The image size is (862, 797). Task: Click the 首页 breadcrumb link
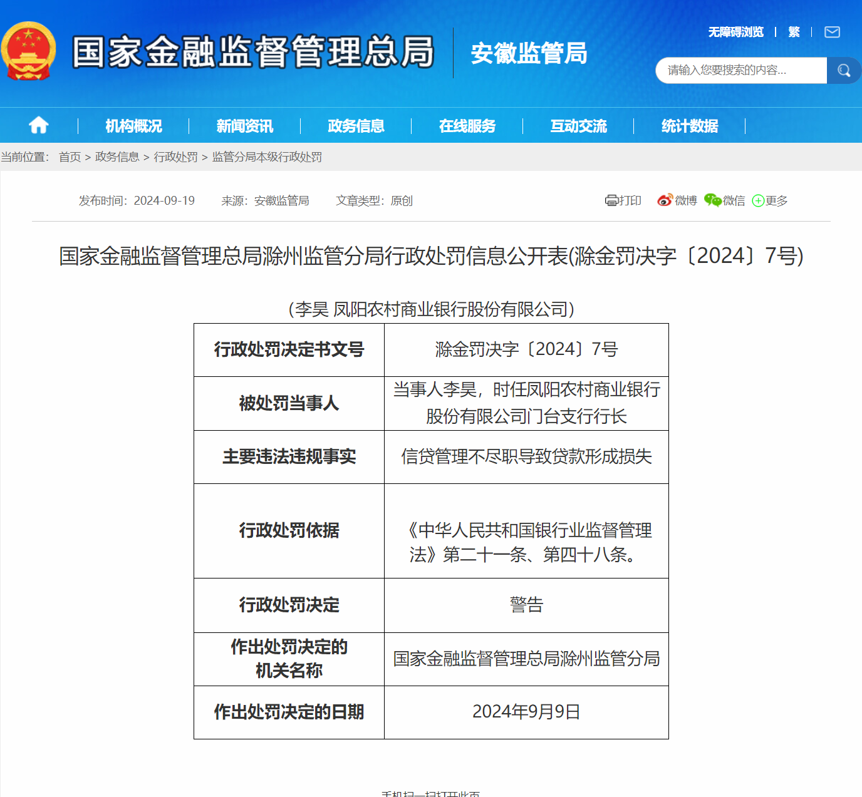pos(70,157)
